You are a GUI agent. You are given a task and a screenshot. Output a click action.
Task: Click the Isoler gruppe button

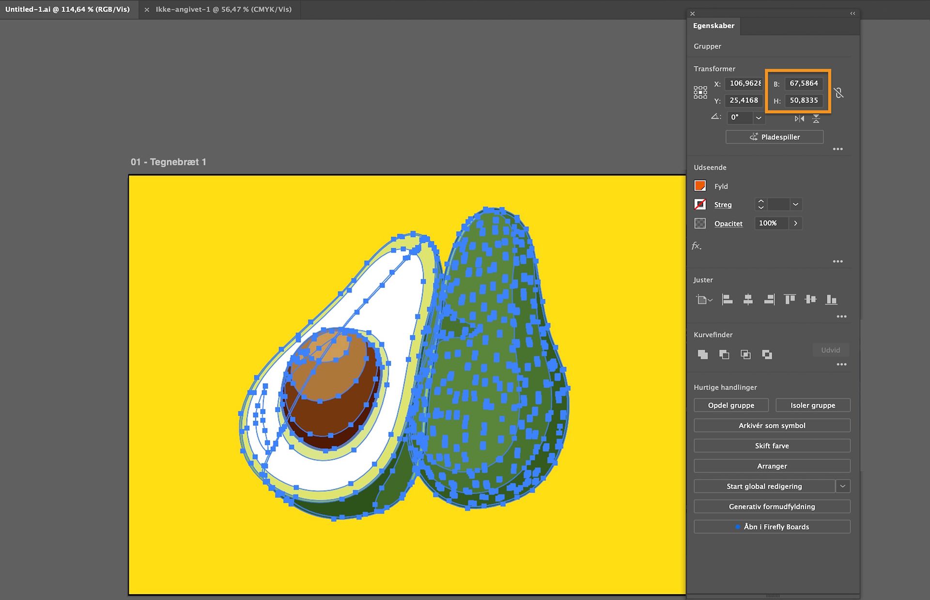click(x=813, y=405)
